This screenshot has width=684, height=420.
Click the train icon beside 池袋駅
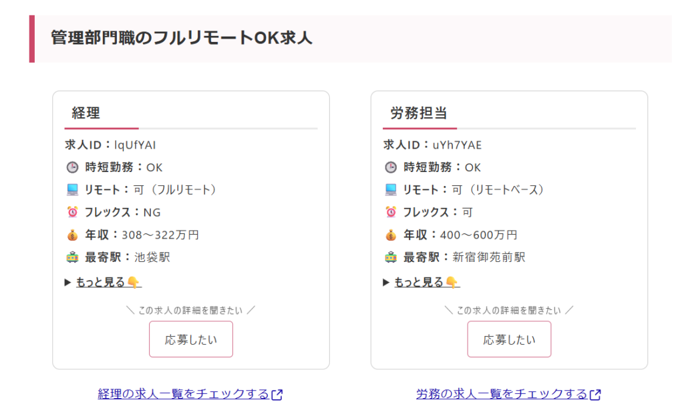tap(72, 257)
